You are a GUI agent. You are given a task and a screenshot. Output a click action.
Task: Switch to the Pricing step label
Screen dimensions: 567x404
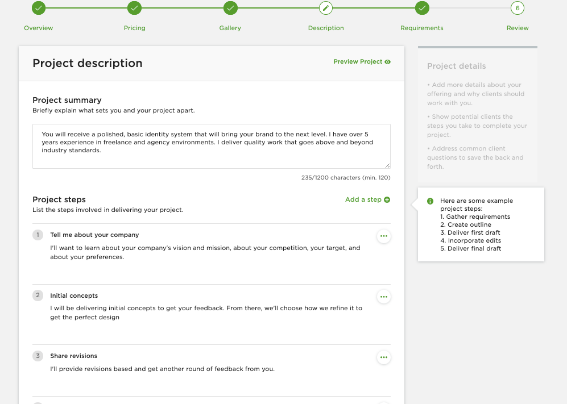tap(134, 28)
